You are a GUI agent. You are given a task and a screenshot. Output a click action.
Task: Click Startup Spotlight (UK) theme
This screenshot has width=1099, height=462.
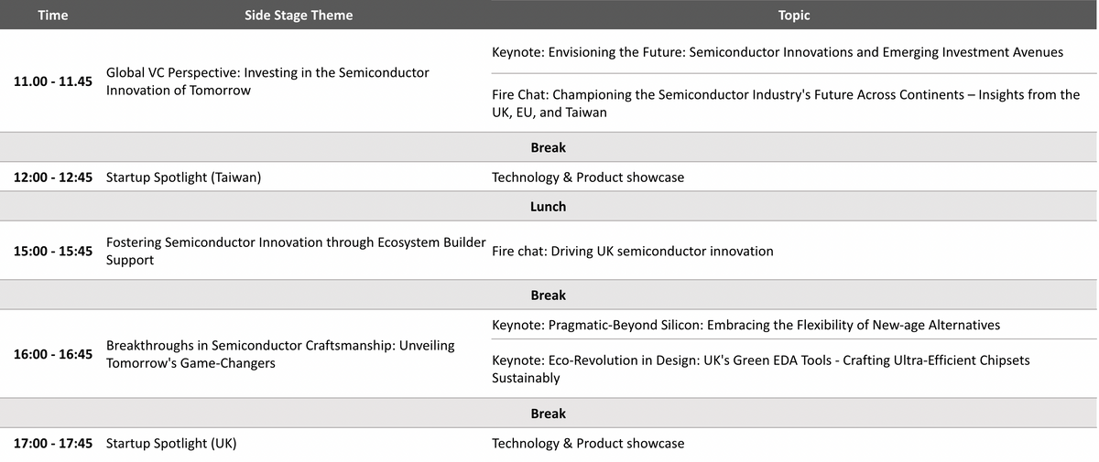tap(171, 444)
